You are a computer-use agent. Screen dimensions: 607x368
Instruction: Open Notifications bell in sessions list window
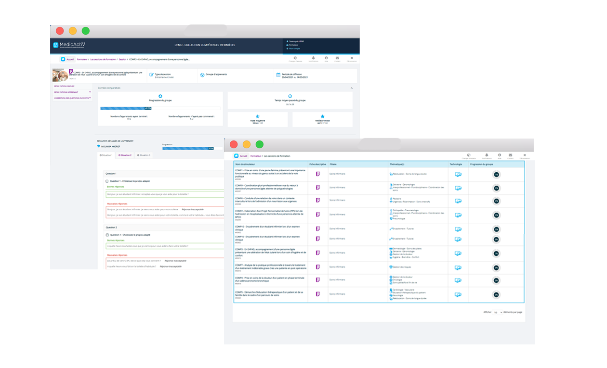pos(487,155)
